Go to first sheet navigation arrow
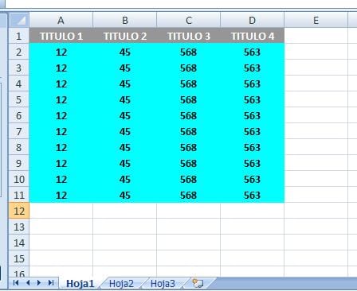Screen dimensions: 357x291 point(16,283)
